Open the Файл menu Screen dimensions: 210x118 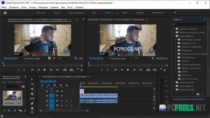click(x=4, y=7)
